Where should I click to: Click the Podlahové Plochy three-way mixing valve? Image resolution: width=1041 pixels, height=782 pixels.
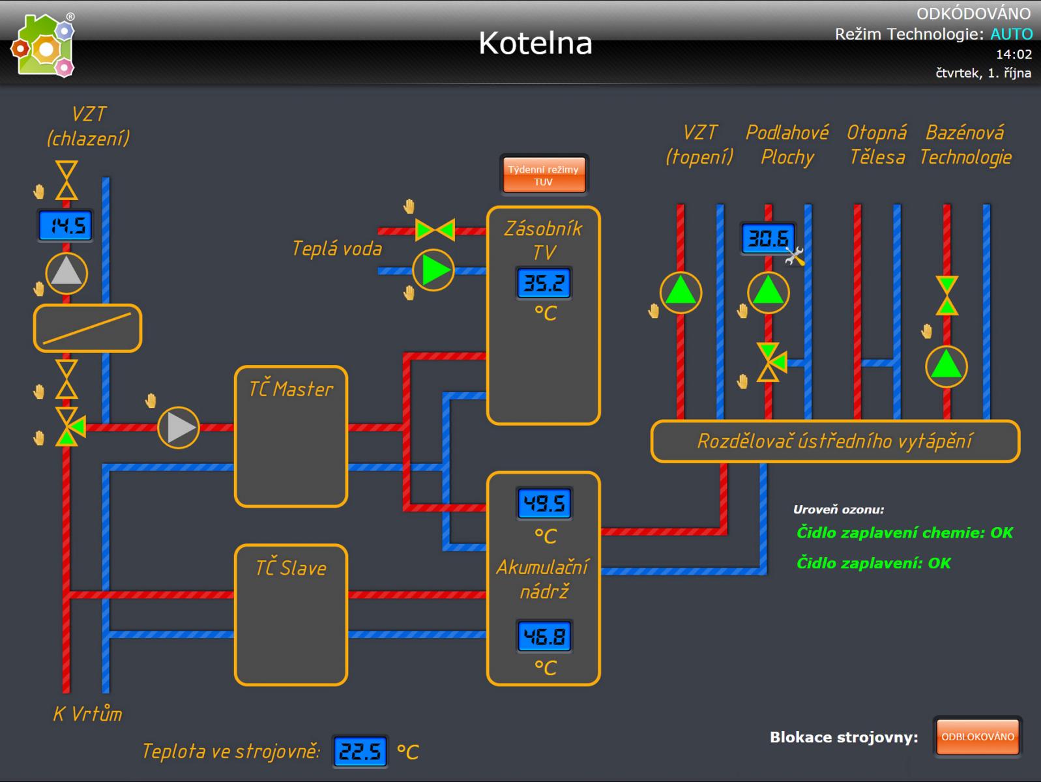769,362
